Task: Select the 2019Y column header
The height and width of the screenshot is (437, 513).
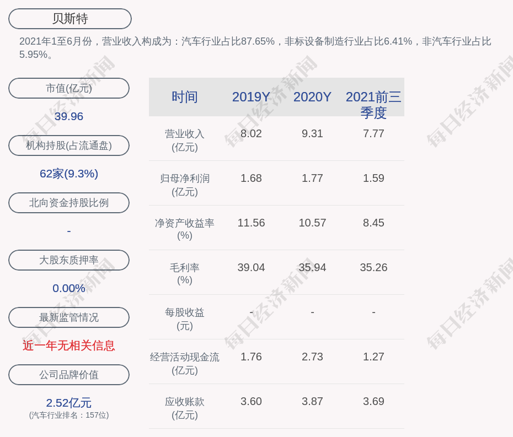Action: coord(251,97)
